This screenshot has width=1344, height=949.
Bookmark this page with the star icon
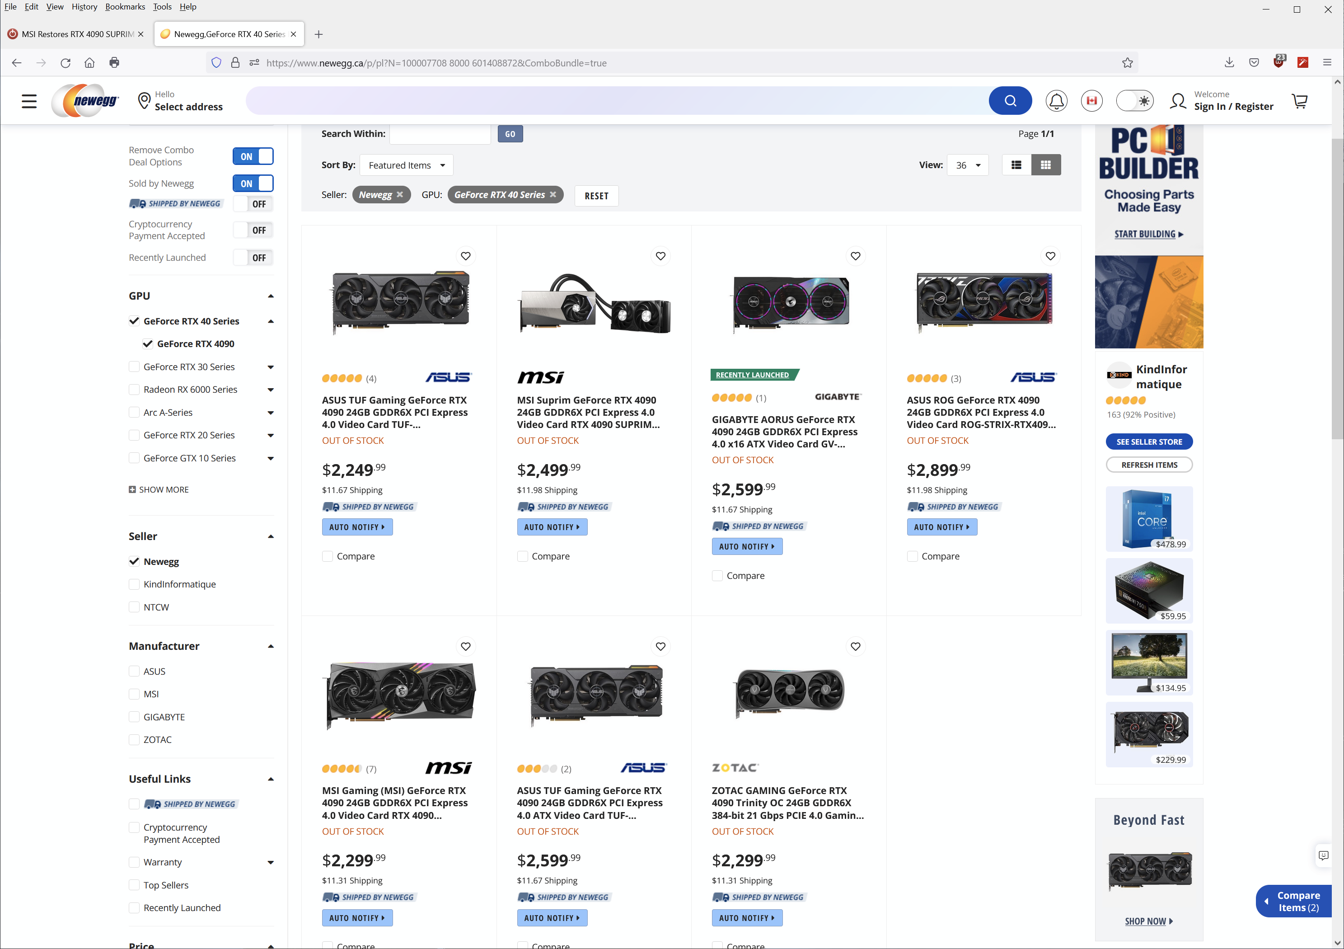coord(1128,63)
